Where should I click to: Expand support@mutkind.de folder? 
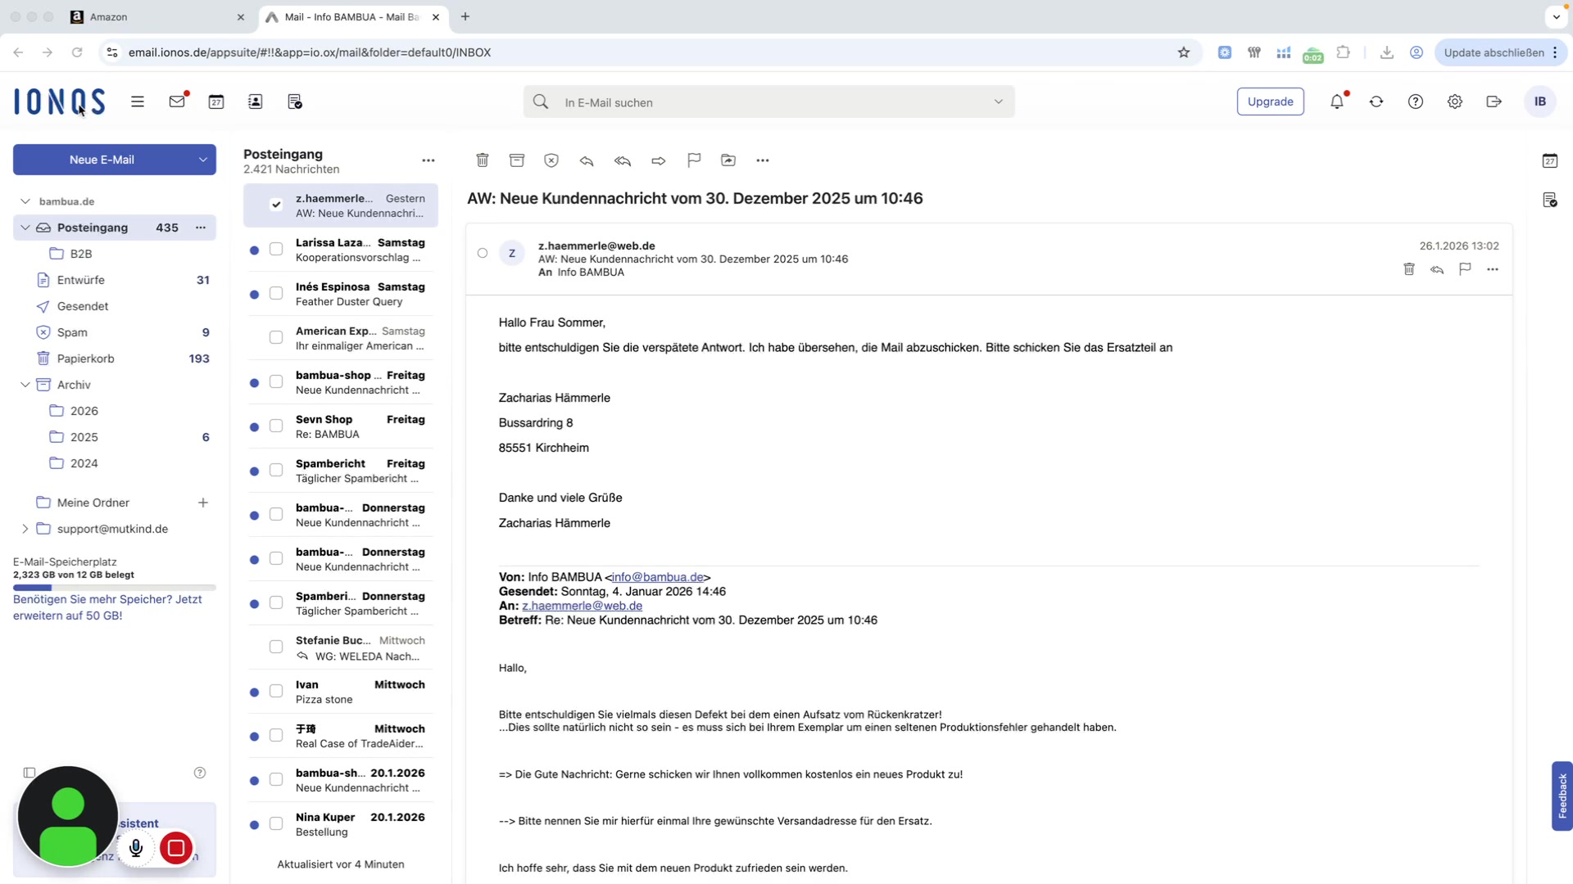tap(25, 529)
